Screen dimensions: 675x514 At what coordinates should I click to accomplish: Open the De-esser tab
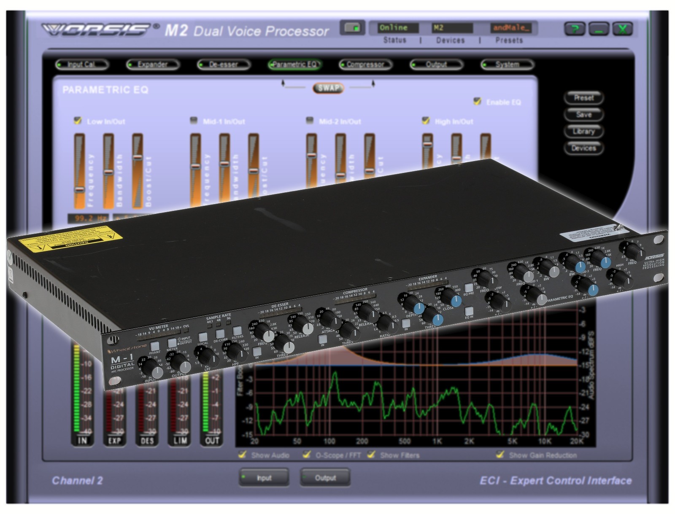pyautogui.click(x=224, y=65)
